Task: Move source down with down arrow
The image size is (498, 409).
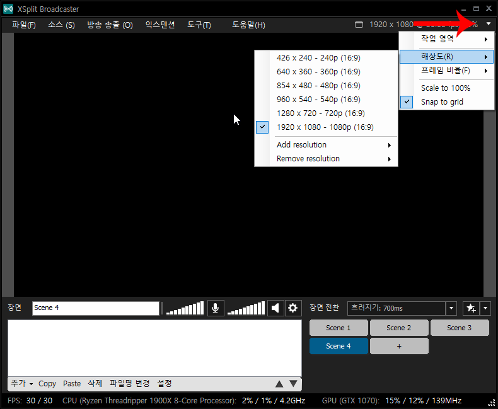Action: 294,384
